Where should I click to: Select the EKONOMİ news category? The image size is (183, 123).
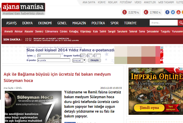pos(45,23)
